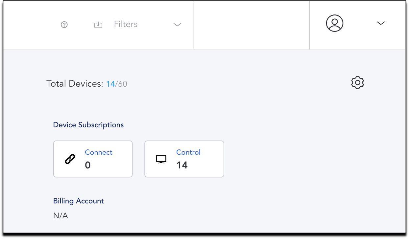409x239 pixels.
Task: Open the Connect subscription link
Action: 99,152
